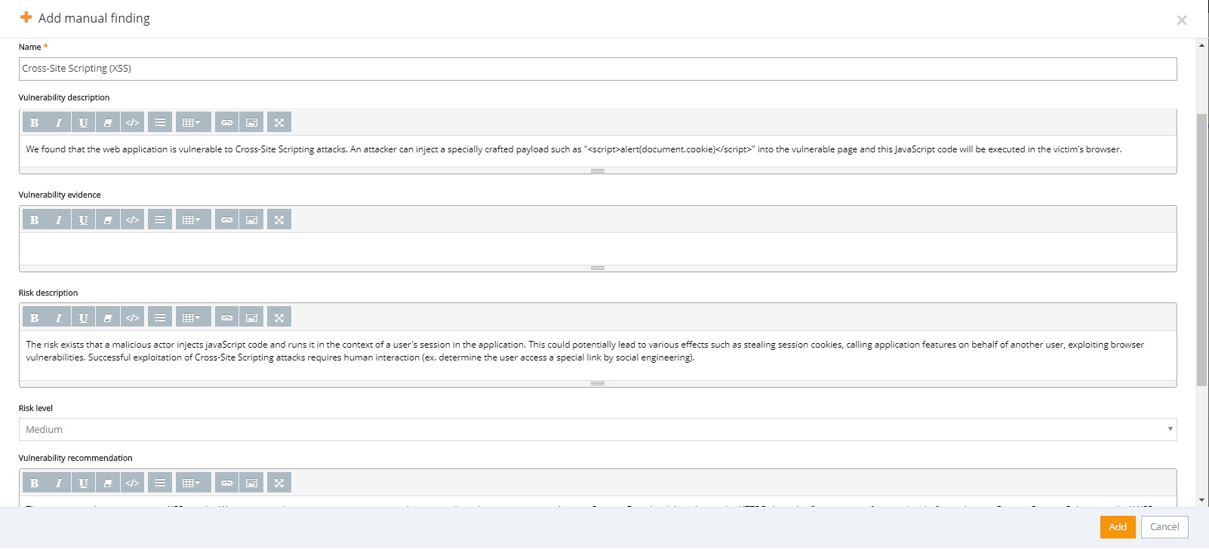Screen dimensions: 1209x549
Task: Click Italic in Risk description toolbar
Action: tap(59, 317)
